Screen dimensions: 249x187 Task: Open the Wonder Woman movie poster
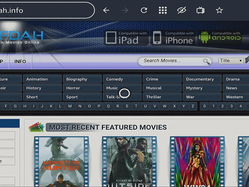point(197,162)
